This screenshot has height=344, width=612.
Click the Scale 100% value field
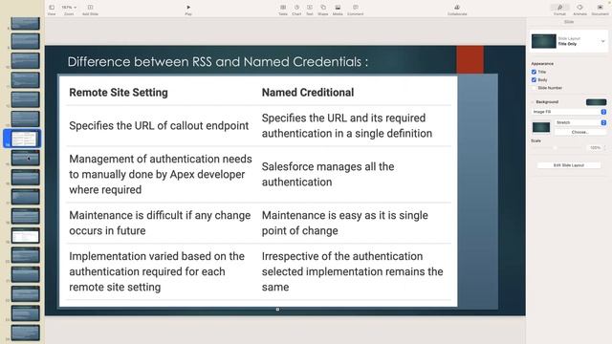pyautogui.click(x=595, y=147)
